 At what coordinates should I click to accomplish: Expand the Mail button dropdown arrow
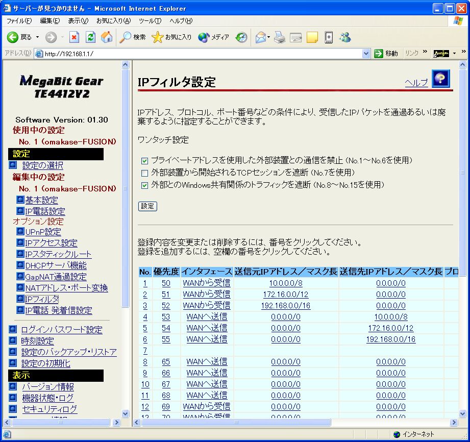click(x=269, y=37)
